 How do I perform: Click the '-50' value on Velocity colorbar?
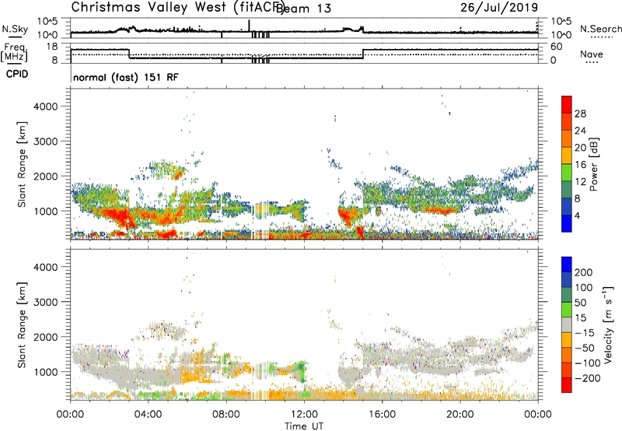point(585,348)
